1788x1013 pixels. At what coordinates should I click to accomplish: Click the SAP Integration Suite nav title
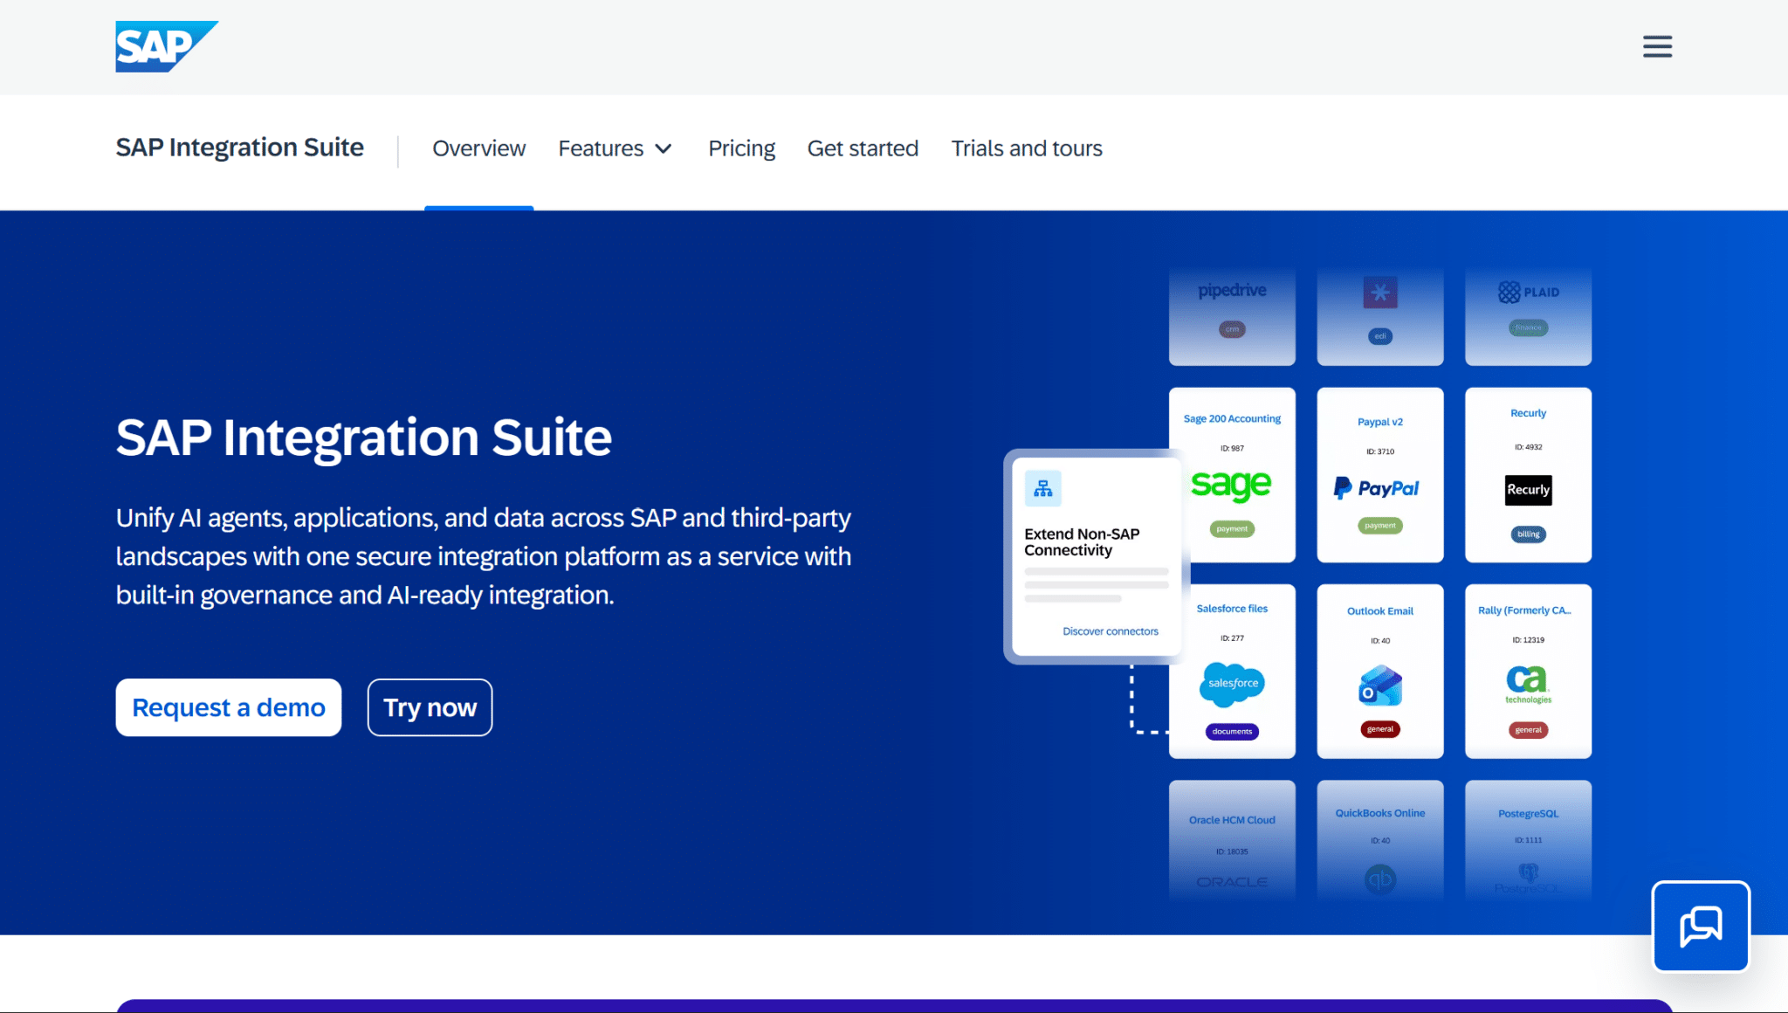click(239, 148)
